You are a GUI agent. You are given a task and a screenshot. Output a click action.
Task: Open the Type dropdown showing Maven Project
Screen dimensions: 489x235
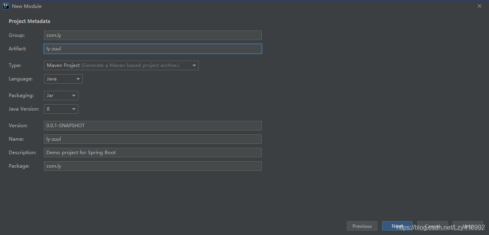(121, 65)
